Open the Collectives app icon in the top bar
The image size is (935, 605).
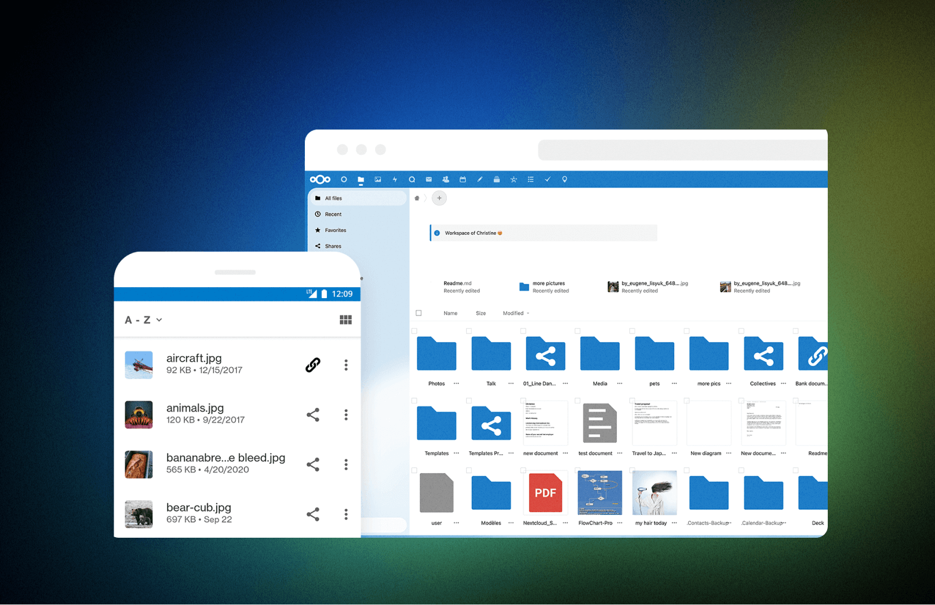[x=514, y=180]
